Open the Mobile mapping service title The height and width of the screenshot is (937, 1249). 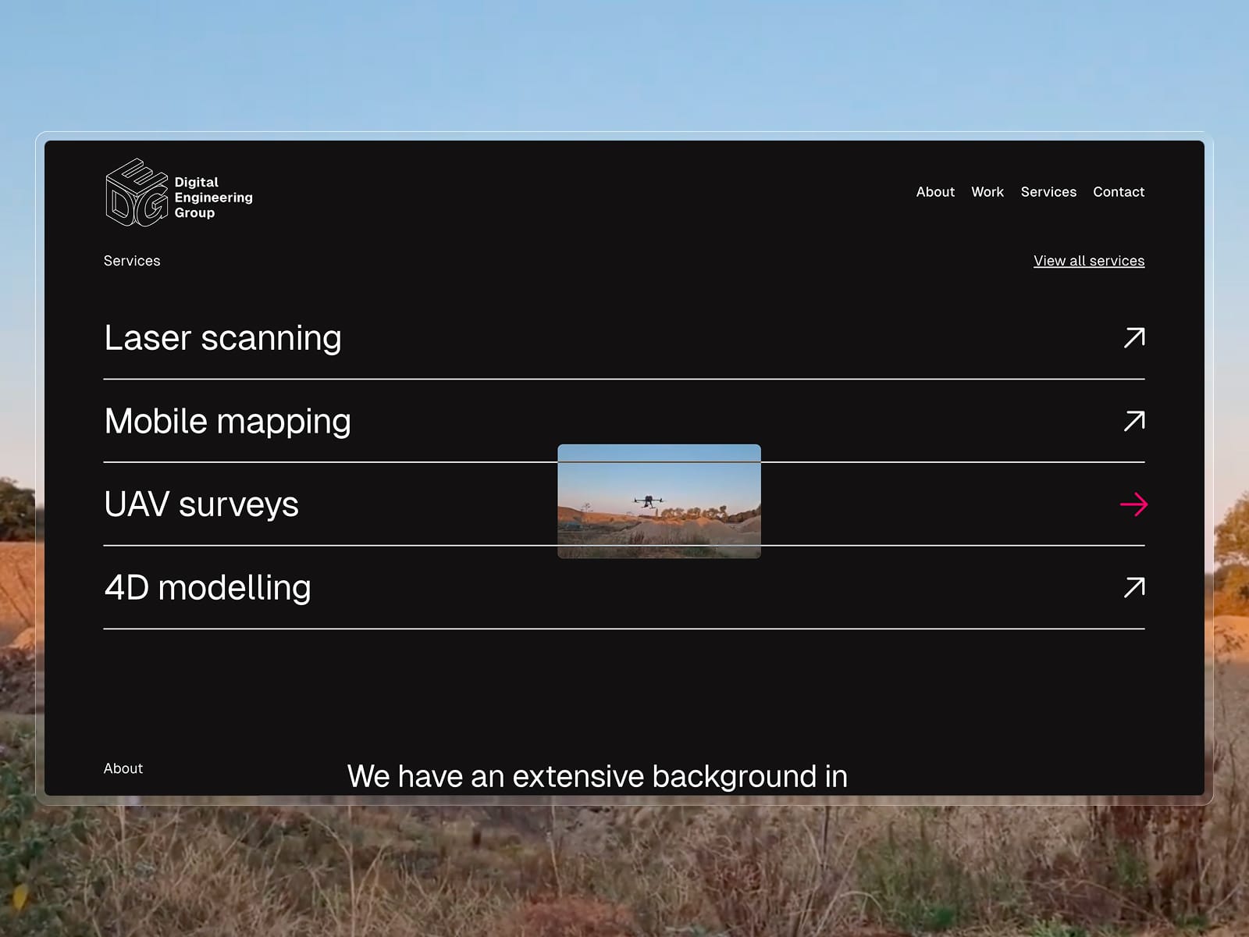point(228,422)
